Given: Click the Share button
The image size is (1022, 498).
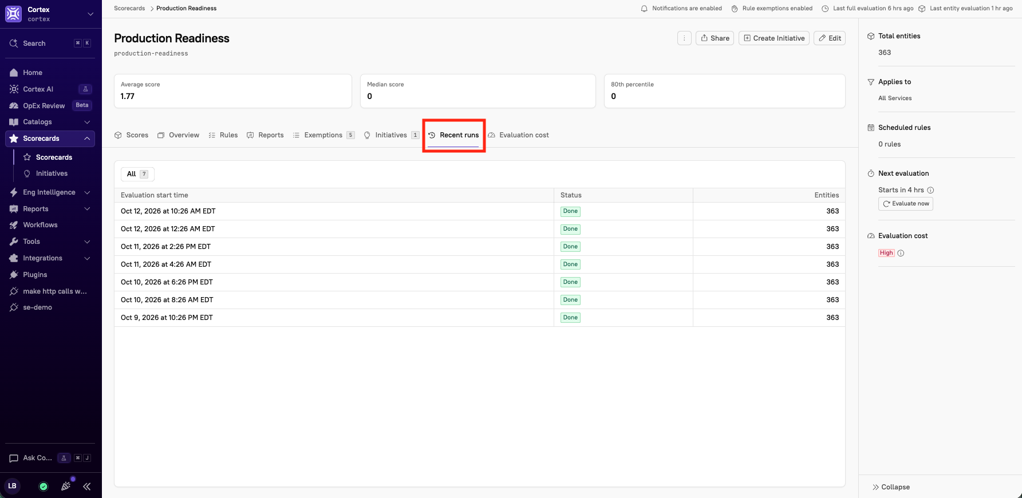Looking at the screenshot, I should pyautogui.click(x=715, y=38).
